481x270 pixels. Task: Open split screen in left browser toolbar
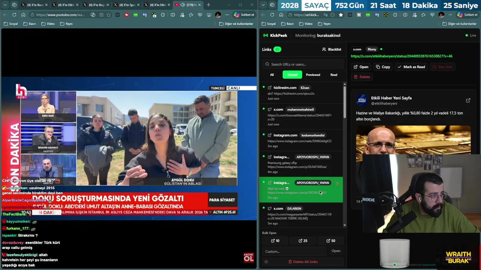[x=172, y=15]
